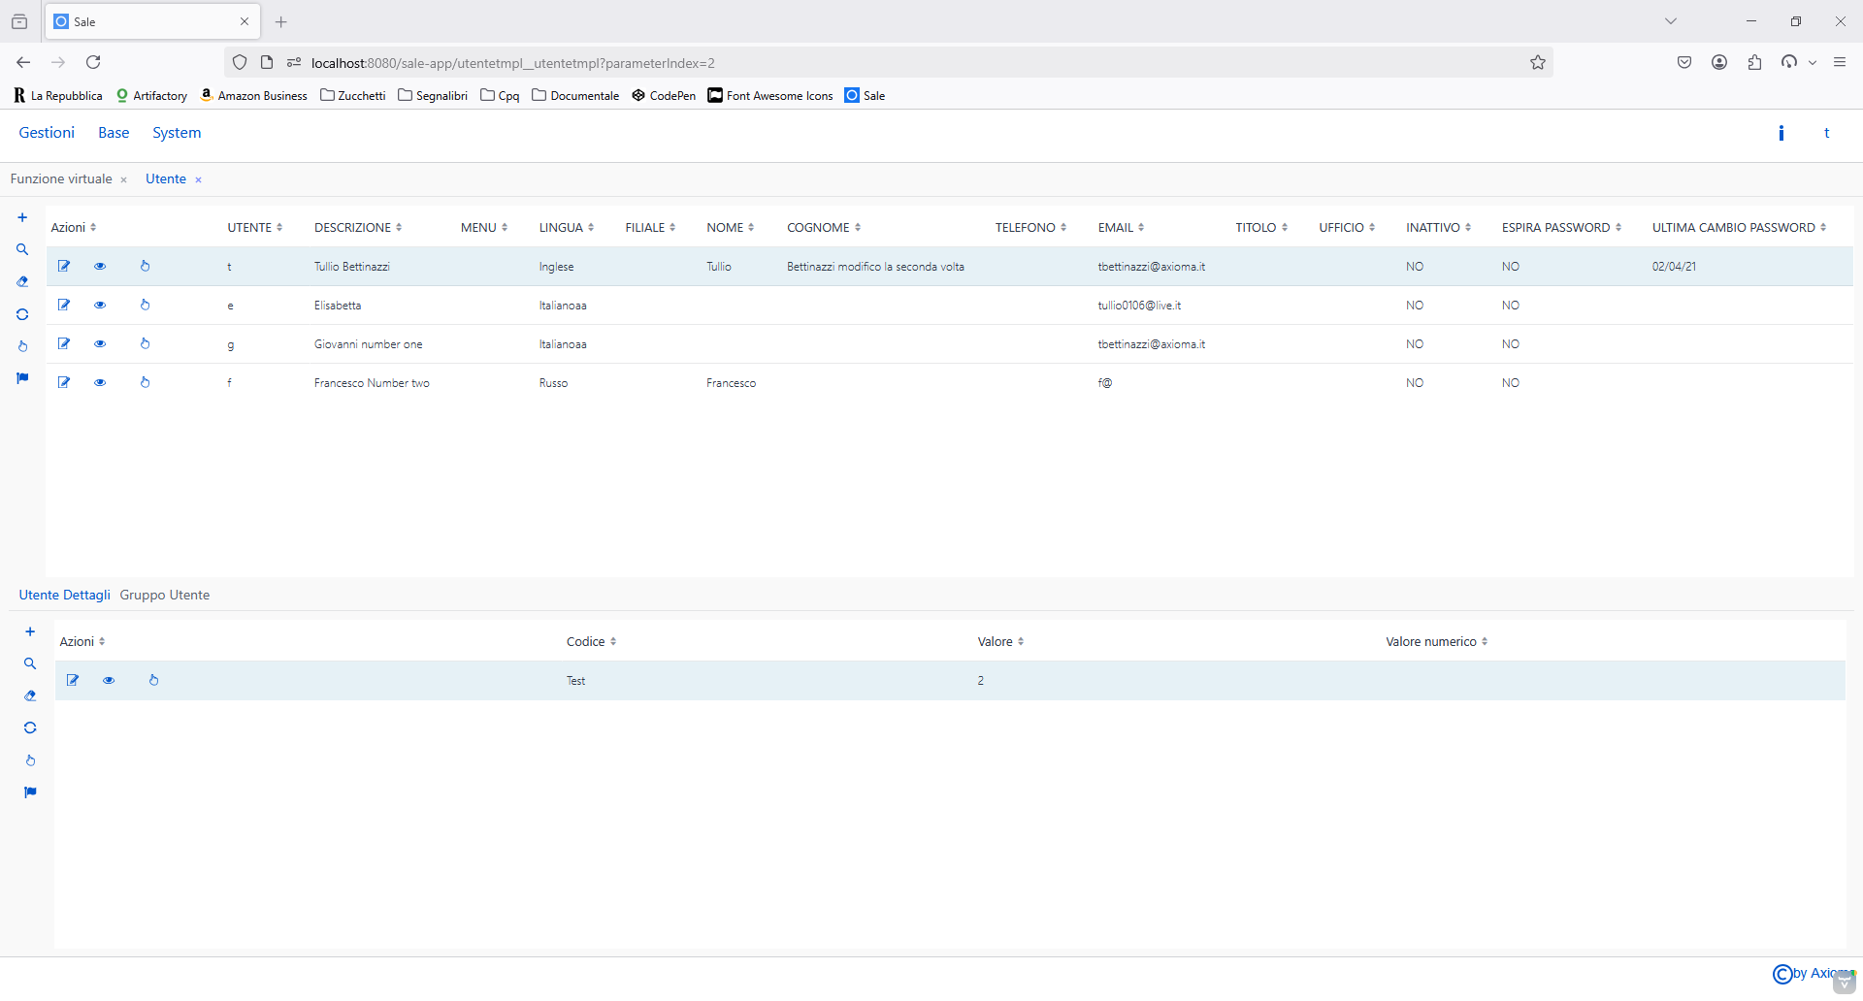
Task: Click the browser address bar URL
Action: (512, 63)
